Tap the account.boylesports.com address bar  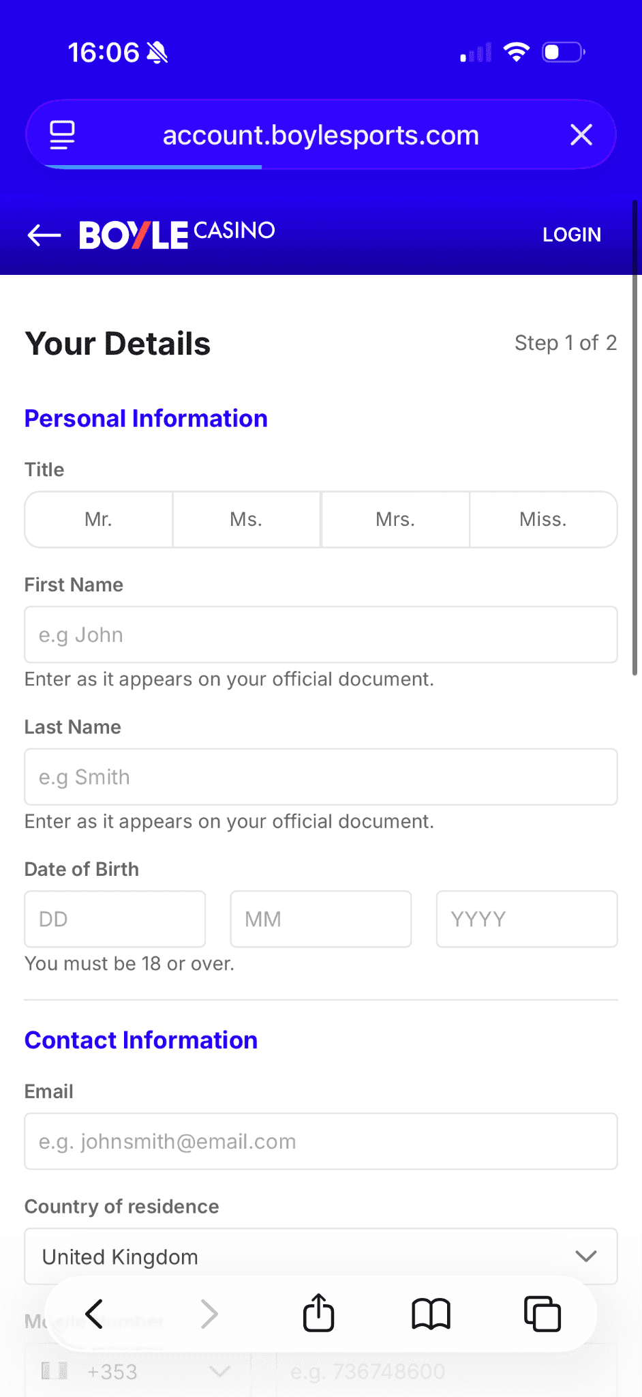(x=320, y=135)
